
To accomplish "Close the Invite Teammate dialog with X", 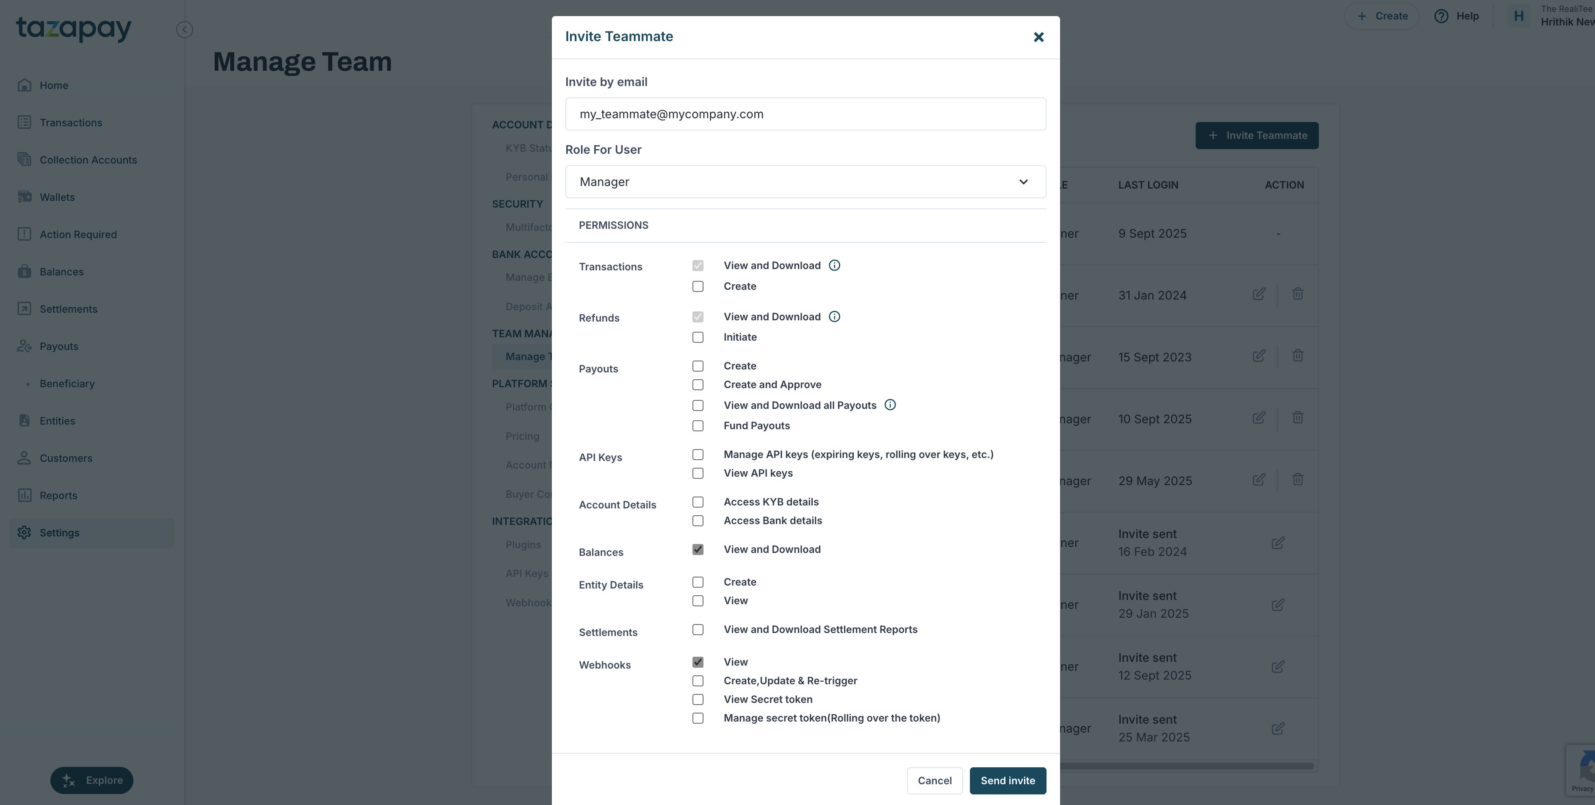I will (x=1038, y=37).
